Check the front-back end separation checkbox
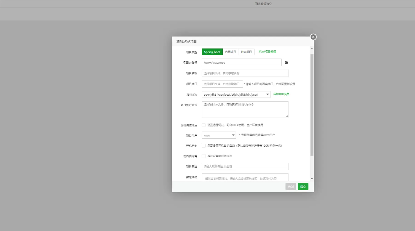The image size is (415, 231). point(203,156)
